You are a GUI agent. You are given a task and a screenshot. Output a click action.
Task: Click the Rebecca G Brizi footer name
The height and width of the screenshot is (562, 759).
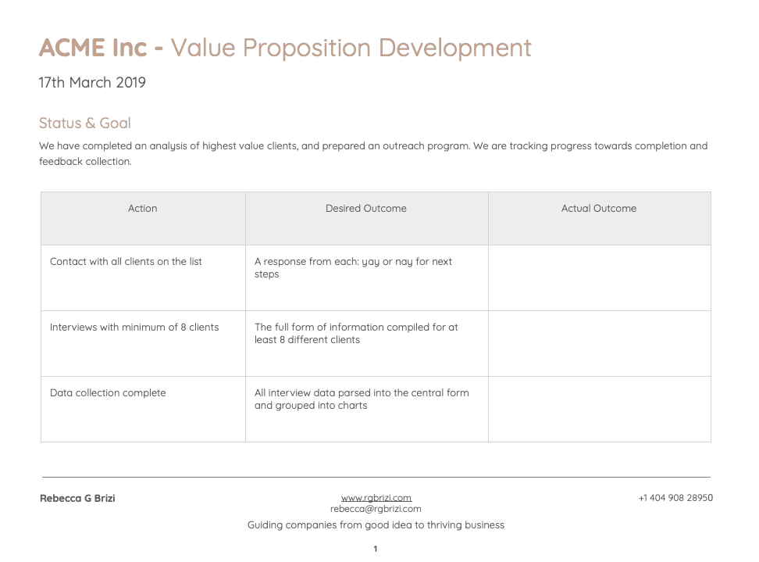pyautogui.click(x=77, y=498)
